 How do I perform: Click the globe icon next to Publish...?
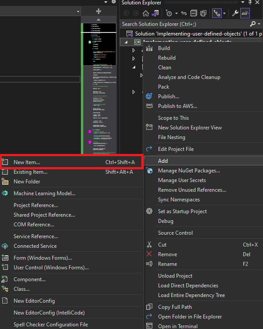[149, 97]
